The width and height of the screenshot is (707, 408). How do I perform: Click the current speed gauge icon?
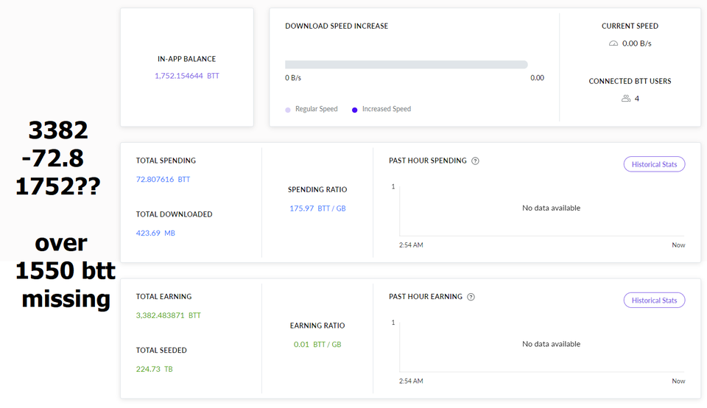[613, 43]
